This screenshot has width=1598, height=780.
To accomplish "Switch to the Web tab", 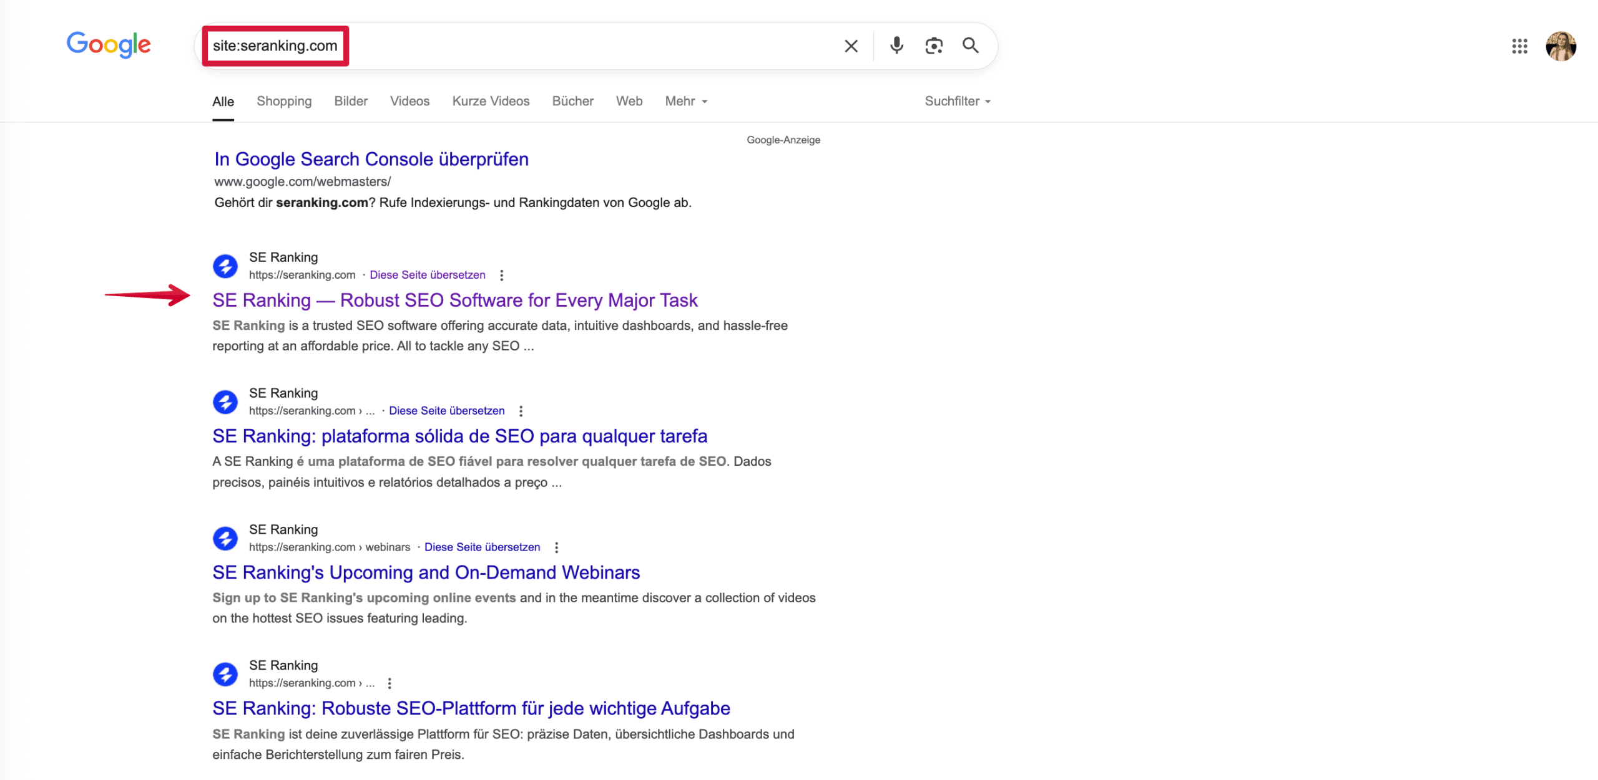I will (x=629, y=101).
